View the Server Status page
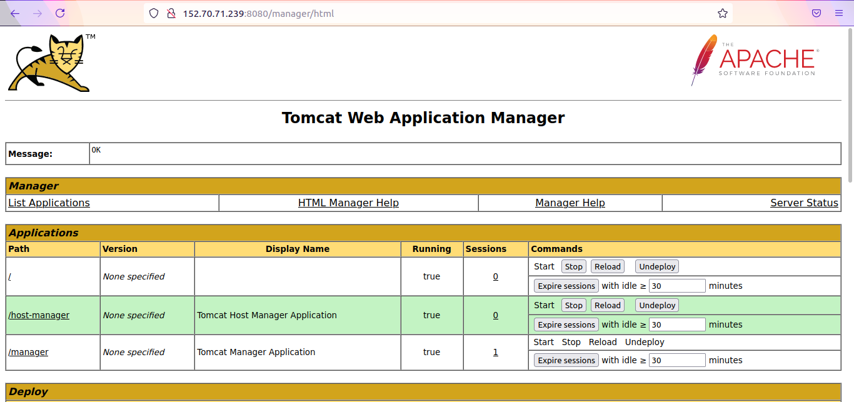This screenshot has height=402, width=854. click(x=804, y=203)
